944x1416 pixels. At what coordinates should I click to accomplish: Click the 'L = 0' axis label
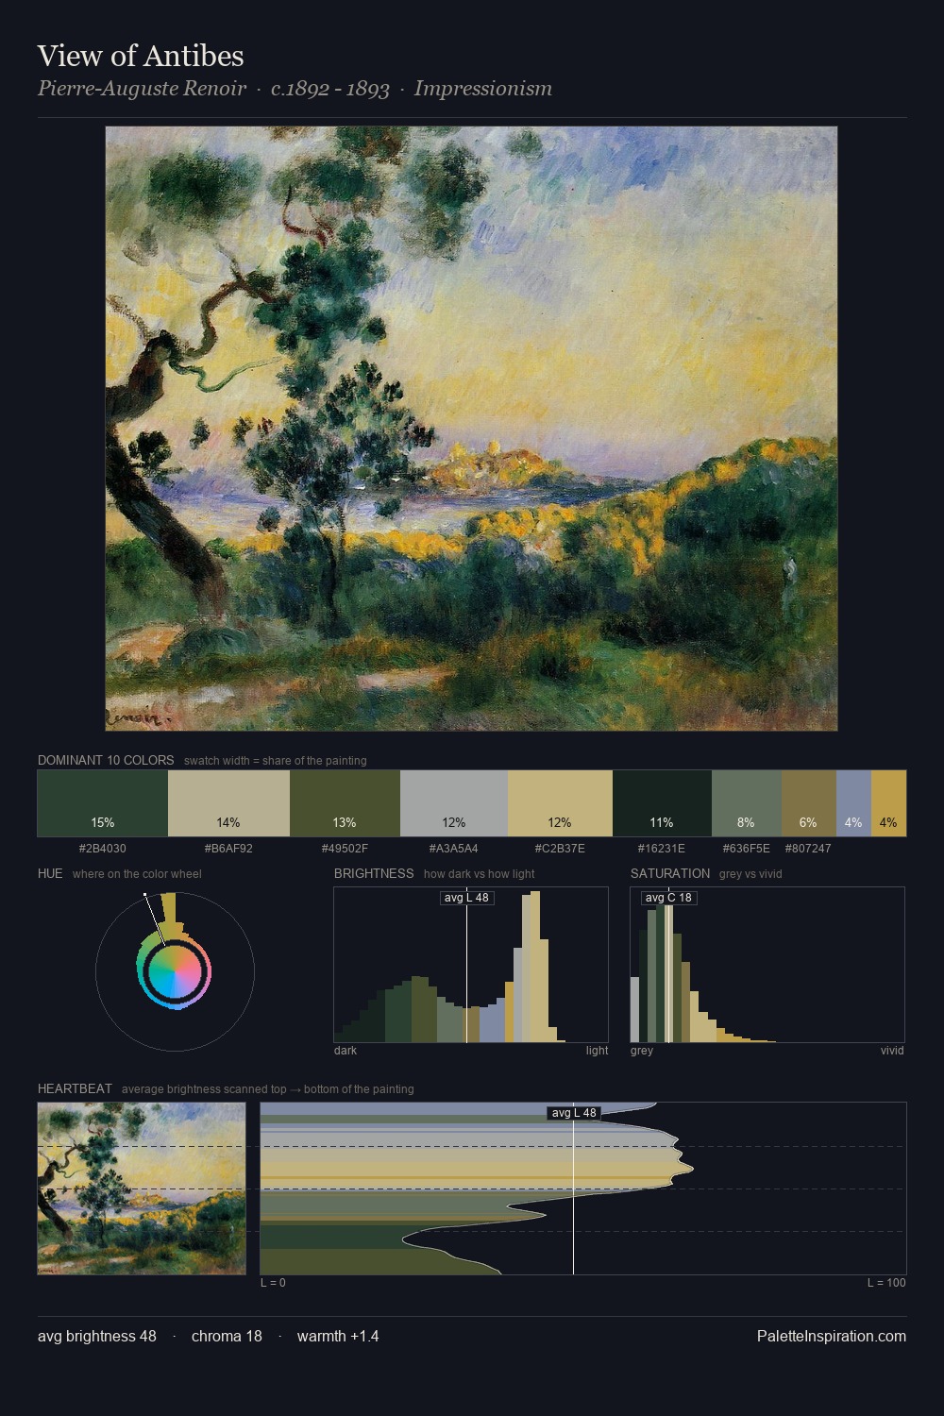(x=273, y=1283)
